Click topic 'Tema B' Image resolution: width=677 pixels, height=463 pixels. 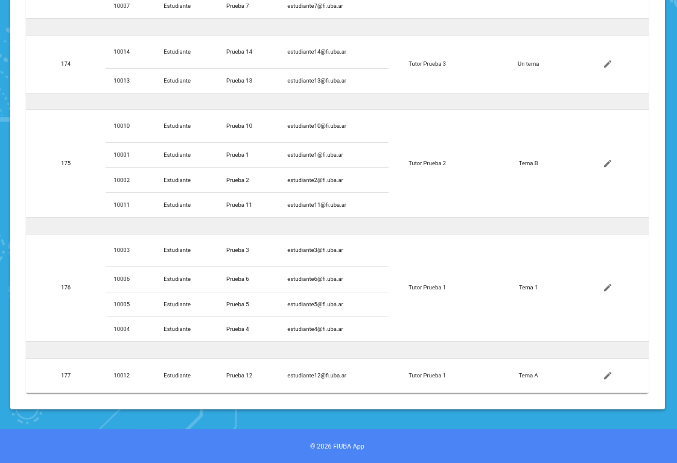pos(528,163)
